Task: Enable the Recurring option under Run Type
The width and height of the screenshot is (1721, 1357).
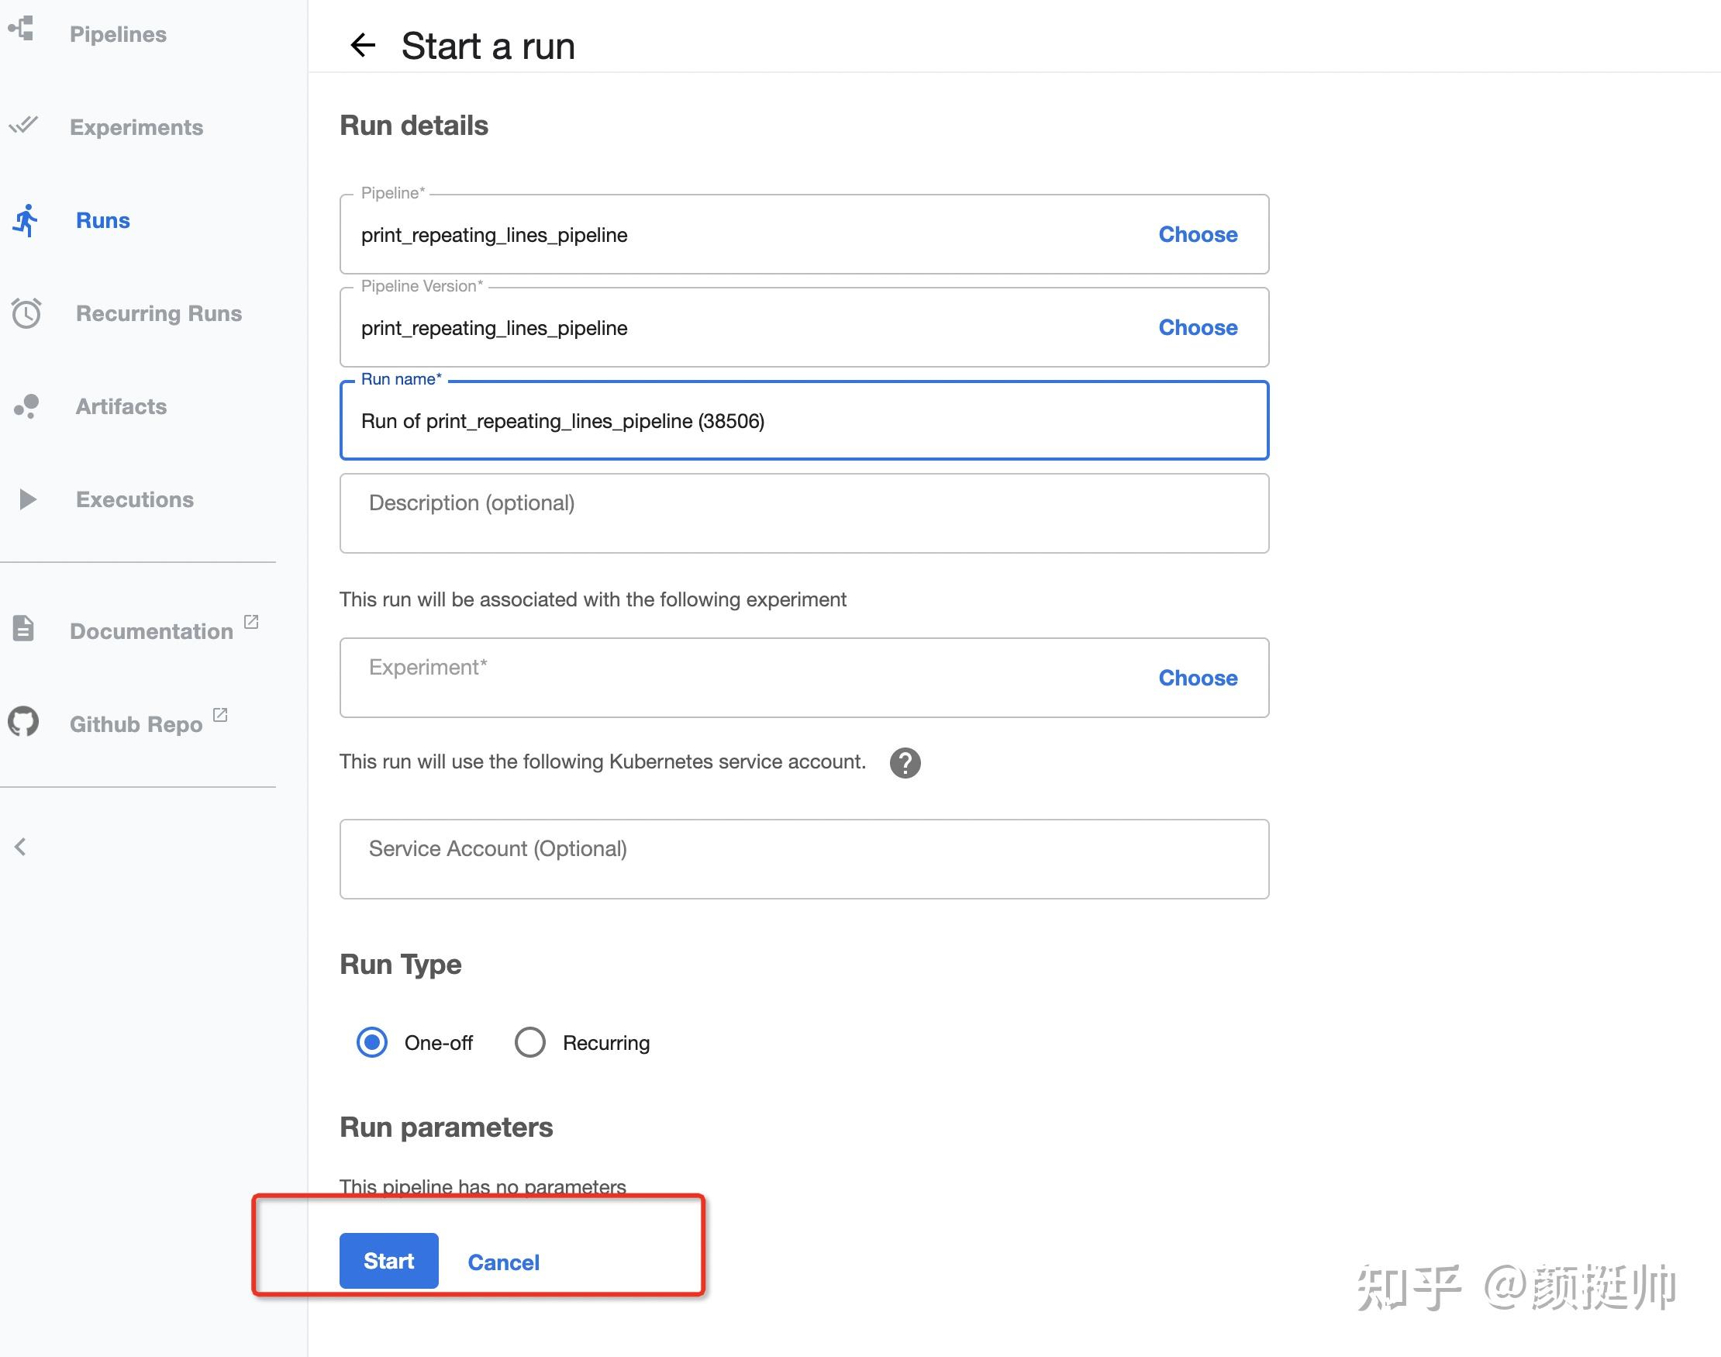Action: tap(529, 1041)
